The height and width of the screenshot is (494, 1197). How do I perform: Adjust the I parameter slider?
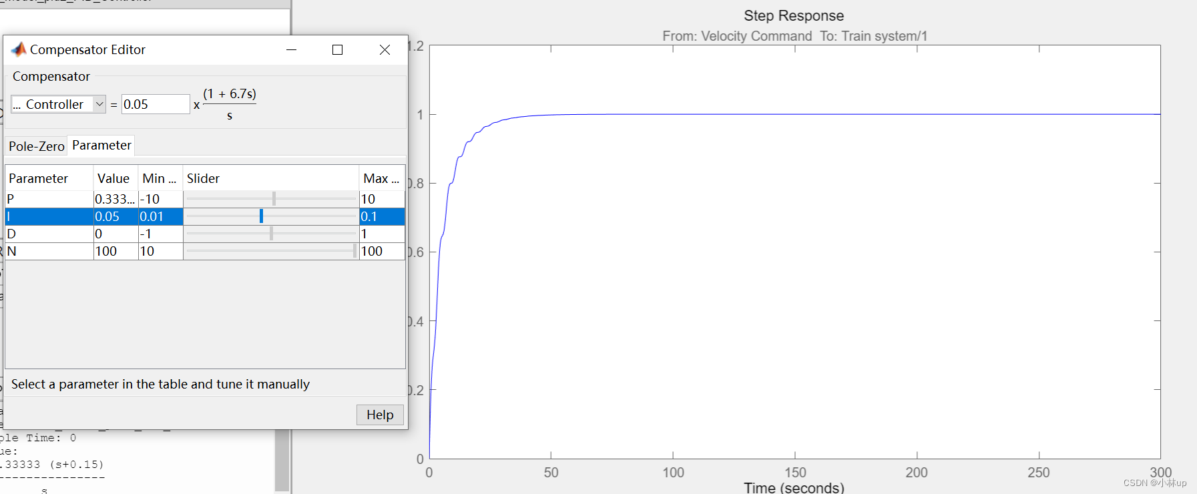pos(261,216)
